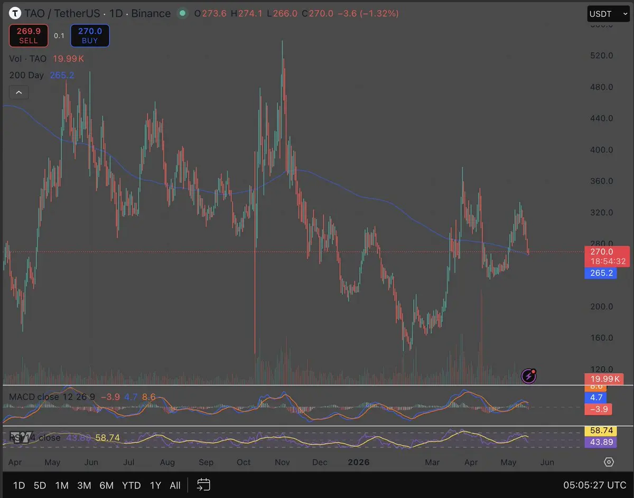
Task: Open chart settings gear icon
Action: [609, 462]
